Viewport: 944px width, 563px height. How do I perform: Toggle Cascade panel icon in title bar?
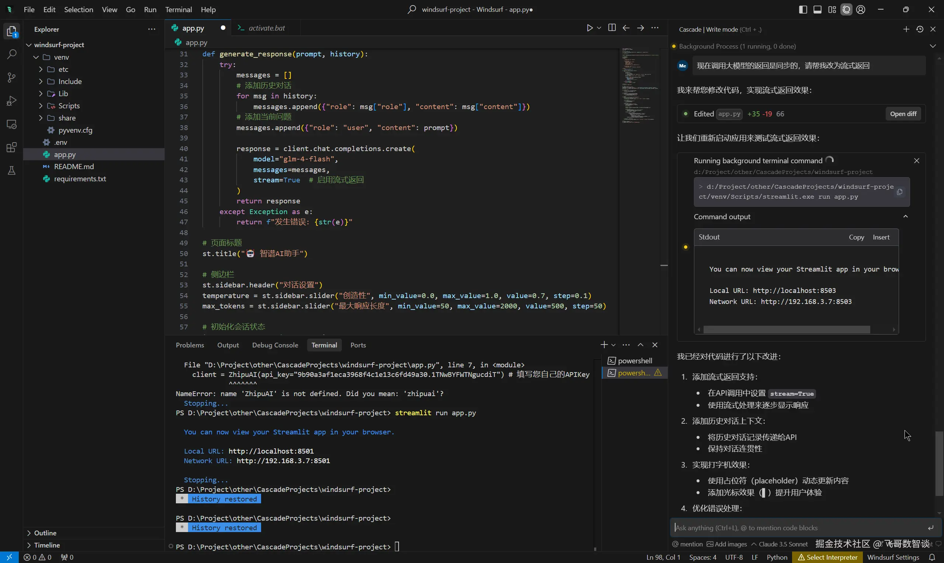(846, 10)
